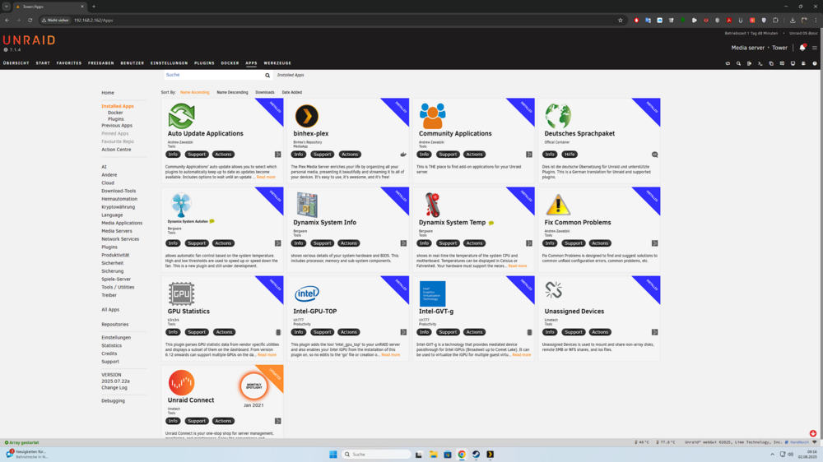The width and height of the screenshot is (823, 462).
Task: Click the Community Applications people icon
Action: click(x=433, y=116)
